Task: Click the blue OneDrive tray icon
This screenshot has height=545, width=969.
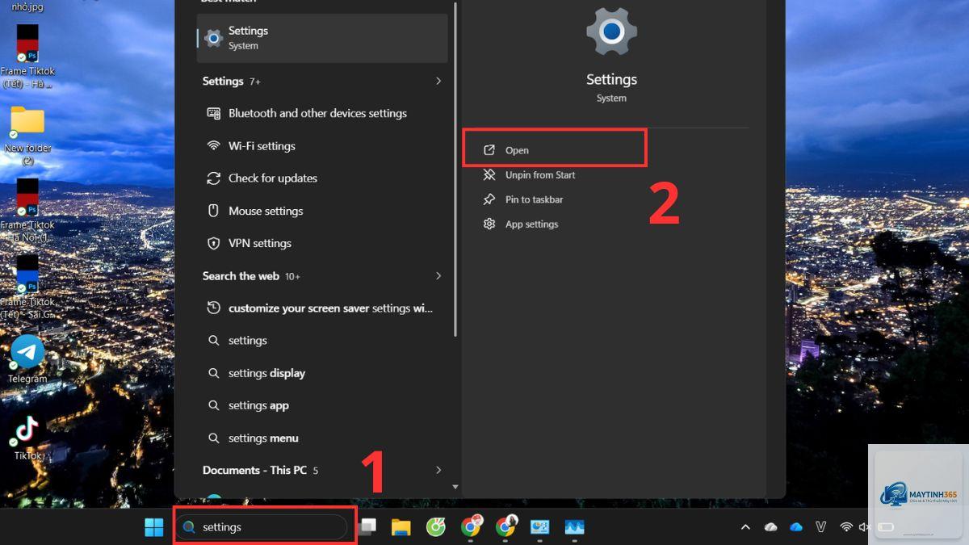Action: click(x=796, y=527)
